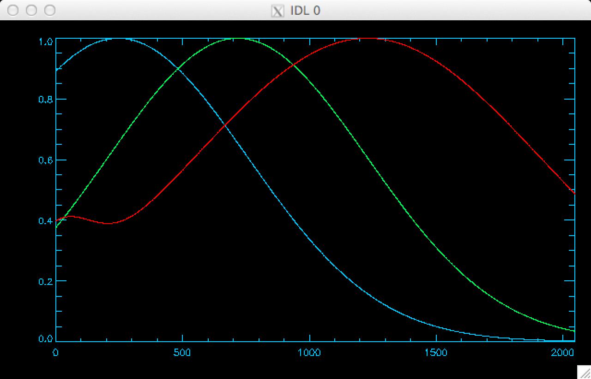This screenshot has height=379, width=591.
Task: Click the x-axis label 2000
Action: 562,353
